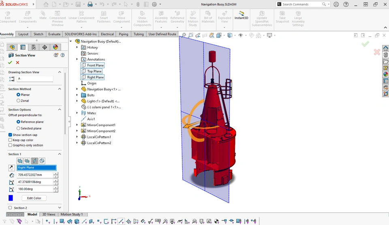
Task: Switch to the Evaluate tab
Action: coord(54,34)
